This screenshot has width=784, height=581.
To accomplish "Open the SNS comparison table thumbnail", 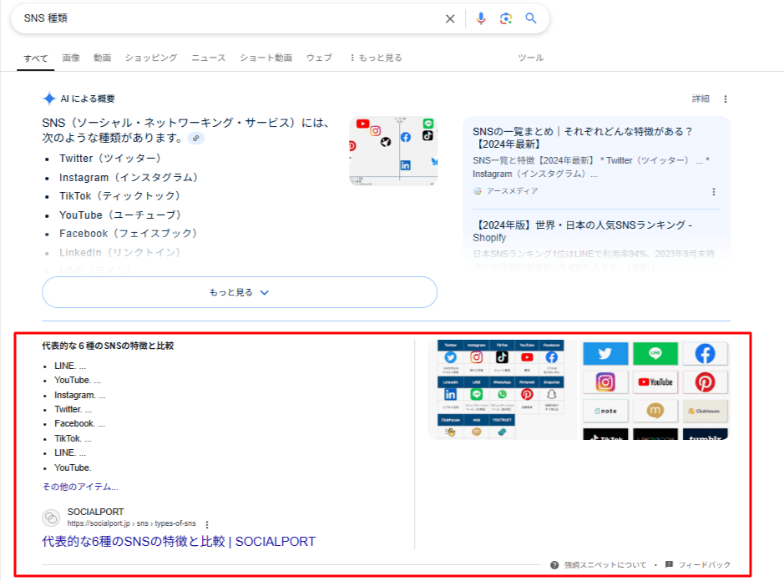I will pyautogui.click(x=500, y=390).
